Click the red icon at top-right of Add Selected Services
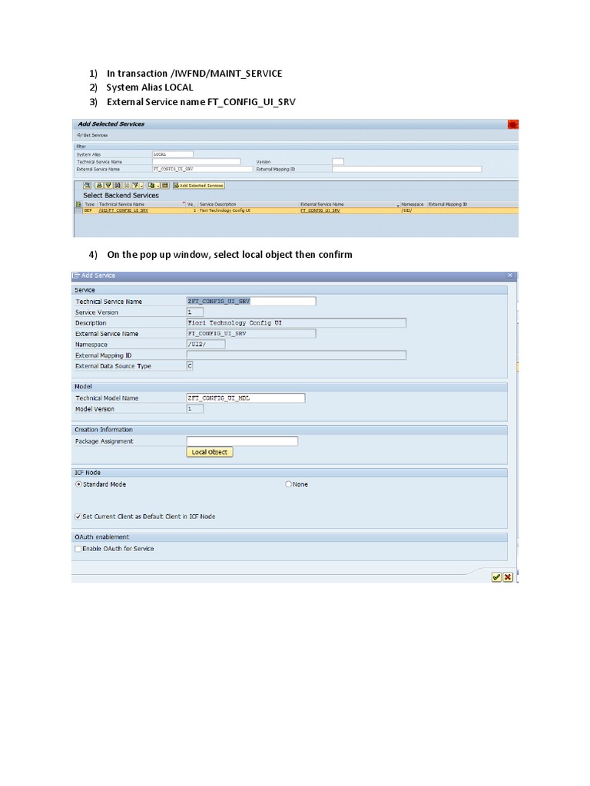This screenshot has width=590, height=786. (512, 124)
